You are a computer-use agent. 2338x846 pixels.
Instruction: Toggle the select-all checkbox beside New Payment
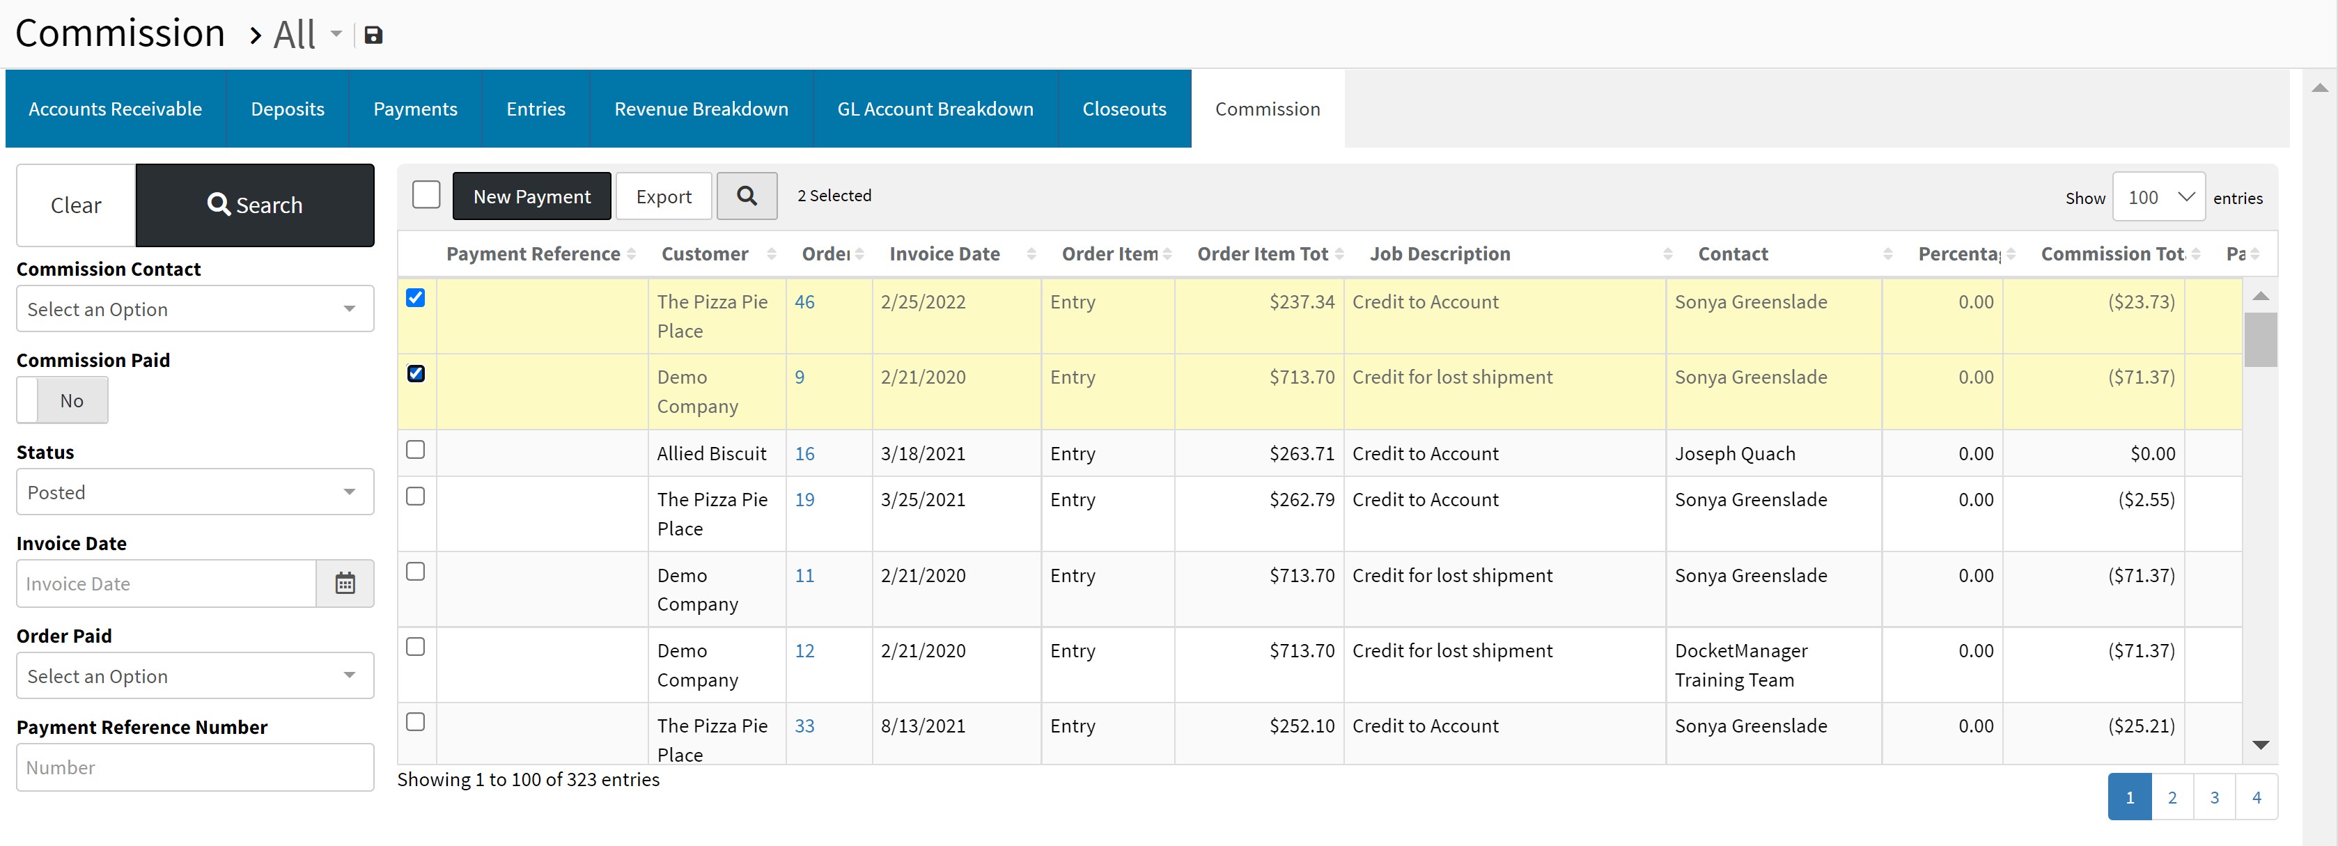(426, 195)
